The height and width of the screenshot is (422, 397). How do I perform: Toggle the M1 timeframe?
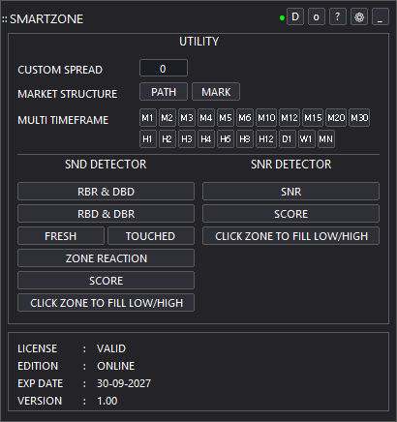(148, 118)
